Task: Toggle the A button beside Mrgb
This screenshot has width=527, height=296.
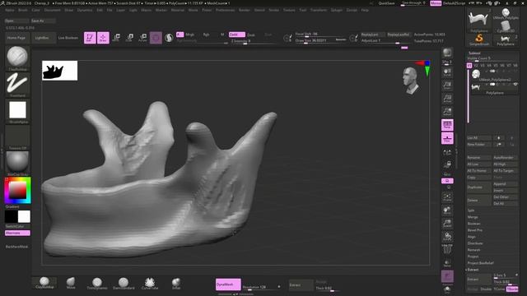Action: [180, 35]
